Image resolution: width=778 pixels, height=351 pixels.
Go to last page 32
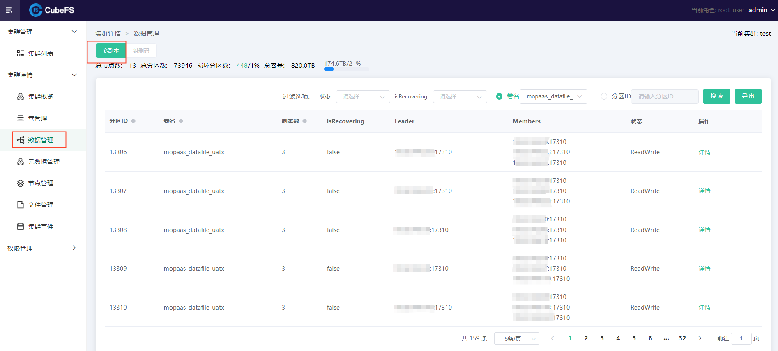682,338
